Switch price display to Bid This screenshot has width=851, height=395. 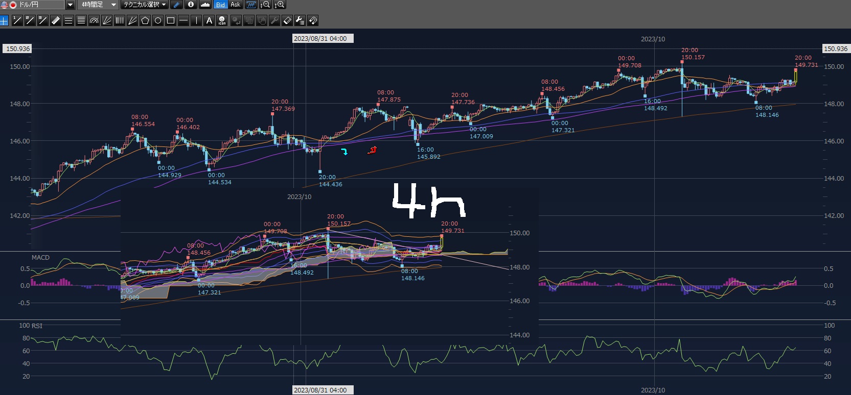point(220,5)
